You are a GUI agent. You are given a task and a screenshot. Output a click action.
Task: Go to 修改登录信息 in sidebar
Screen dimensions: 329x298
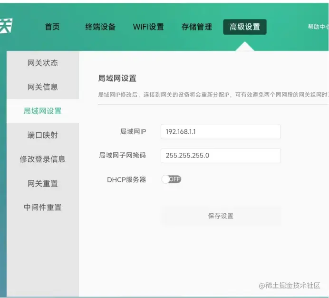click(43, 159)
